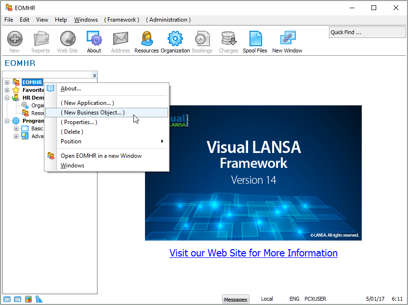This screenshot has width=408, height=305.
Task: Close the navigation pane with x button
Action: pos(94,75)
